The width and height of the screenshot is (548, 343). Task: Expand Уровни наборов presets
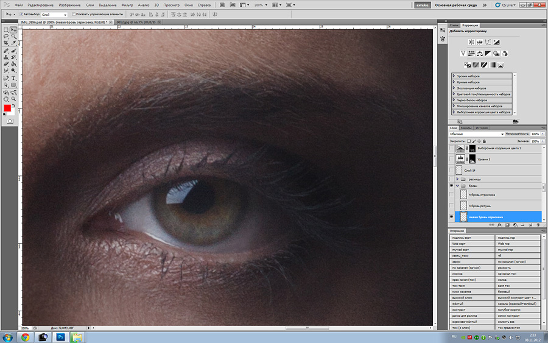[x=454, y=76]
